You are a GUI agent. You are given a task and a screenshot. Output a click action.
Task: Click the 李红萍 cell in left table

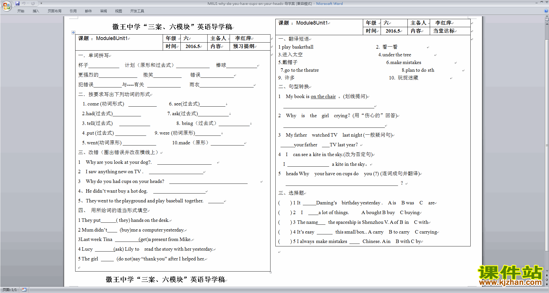250,38
